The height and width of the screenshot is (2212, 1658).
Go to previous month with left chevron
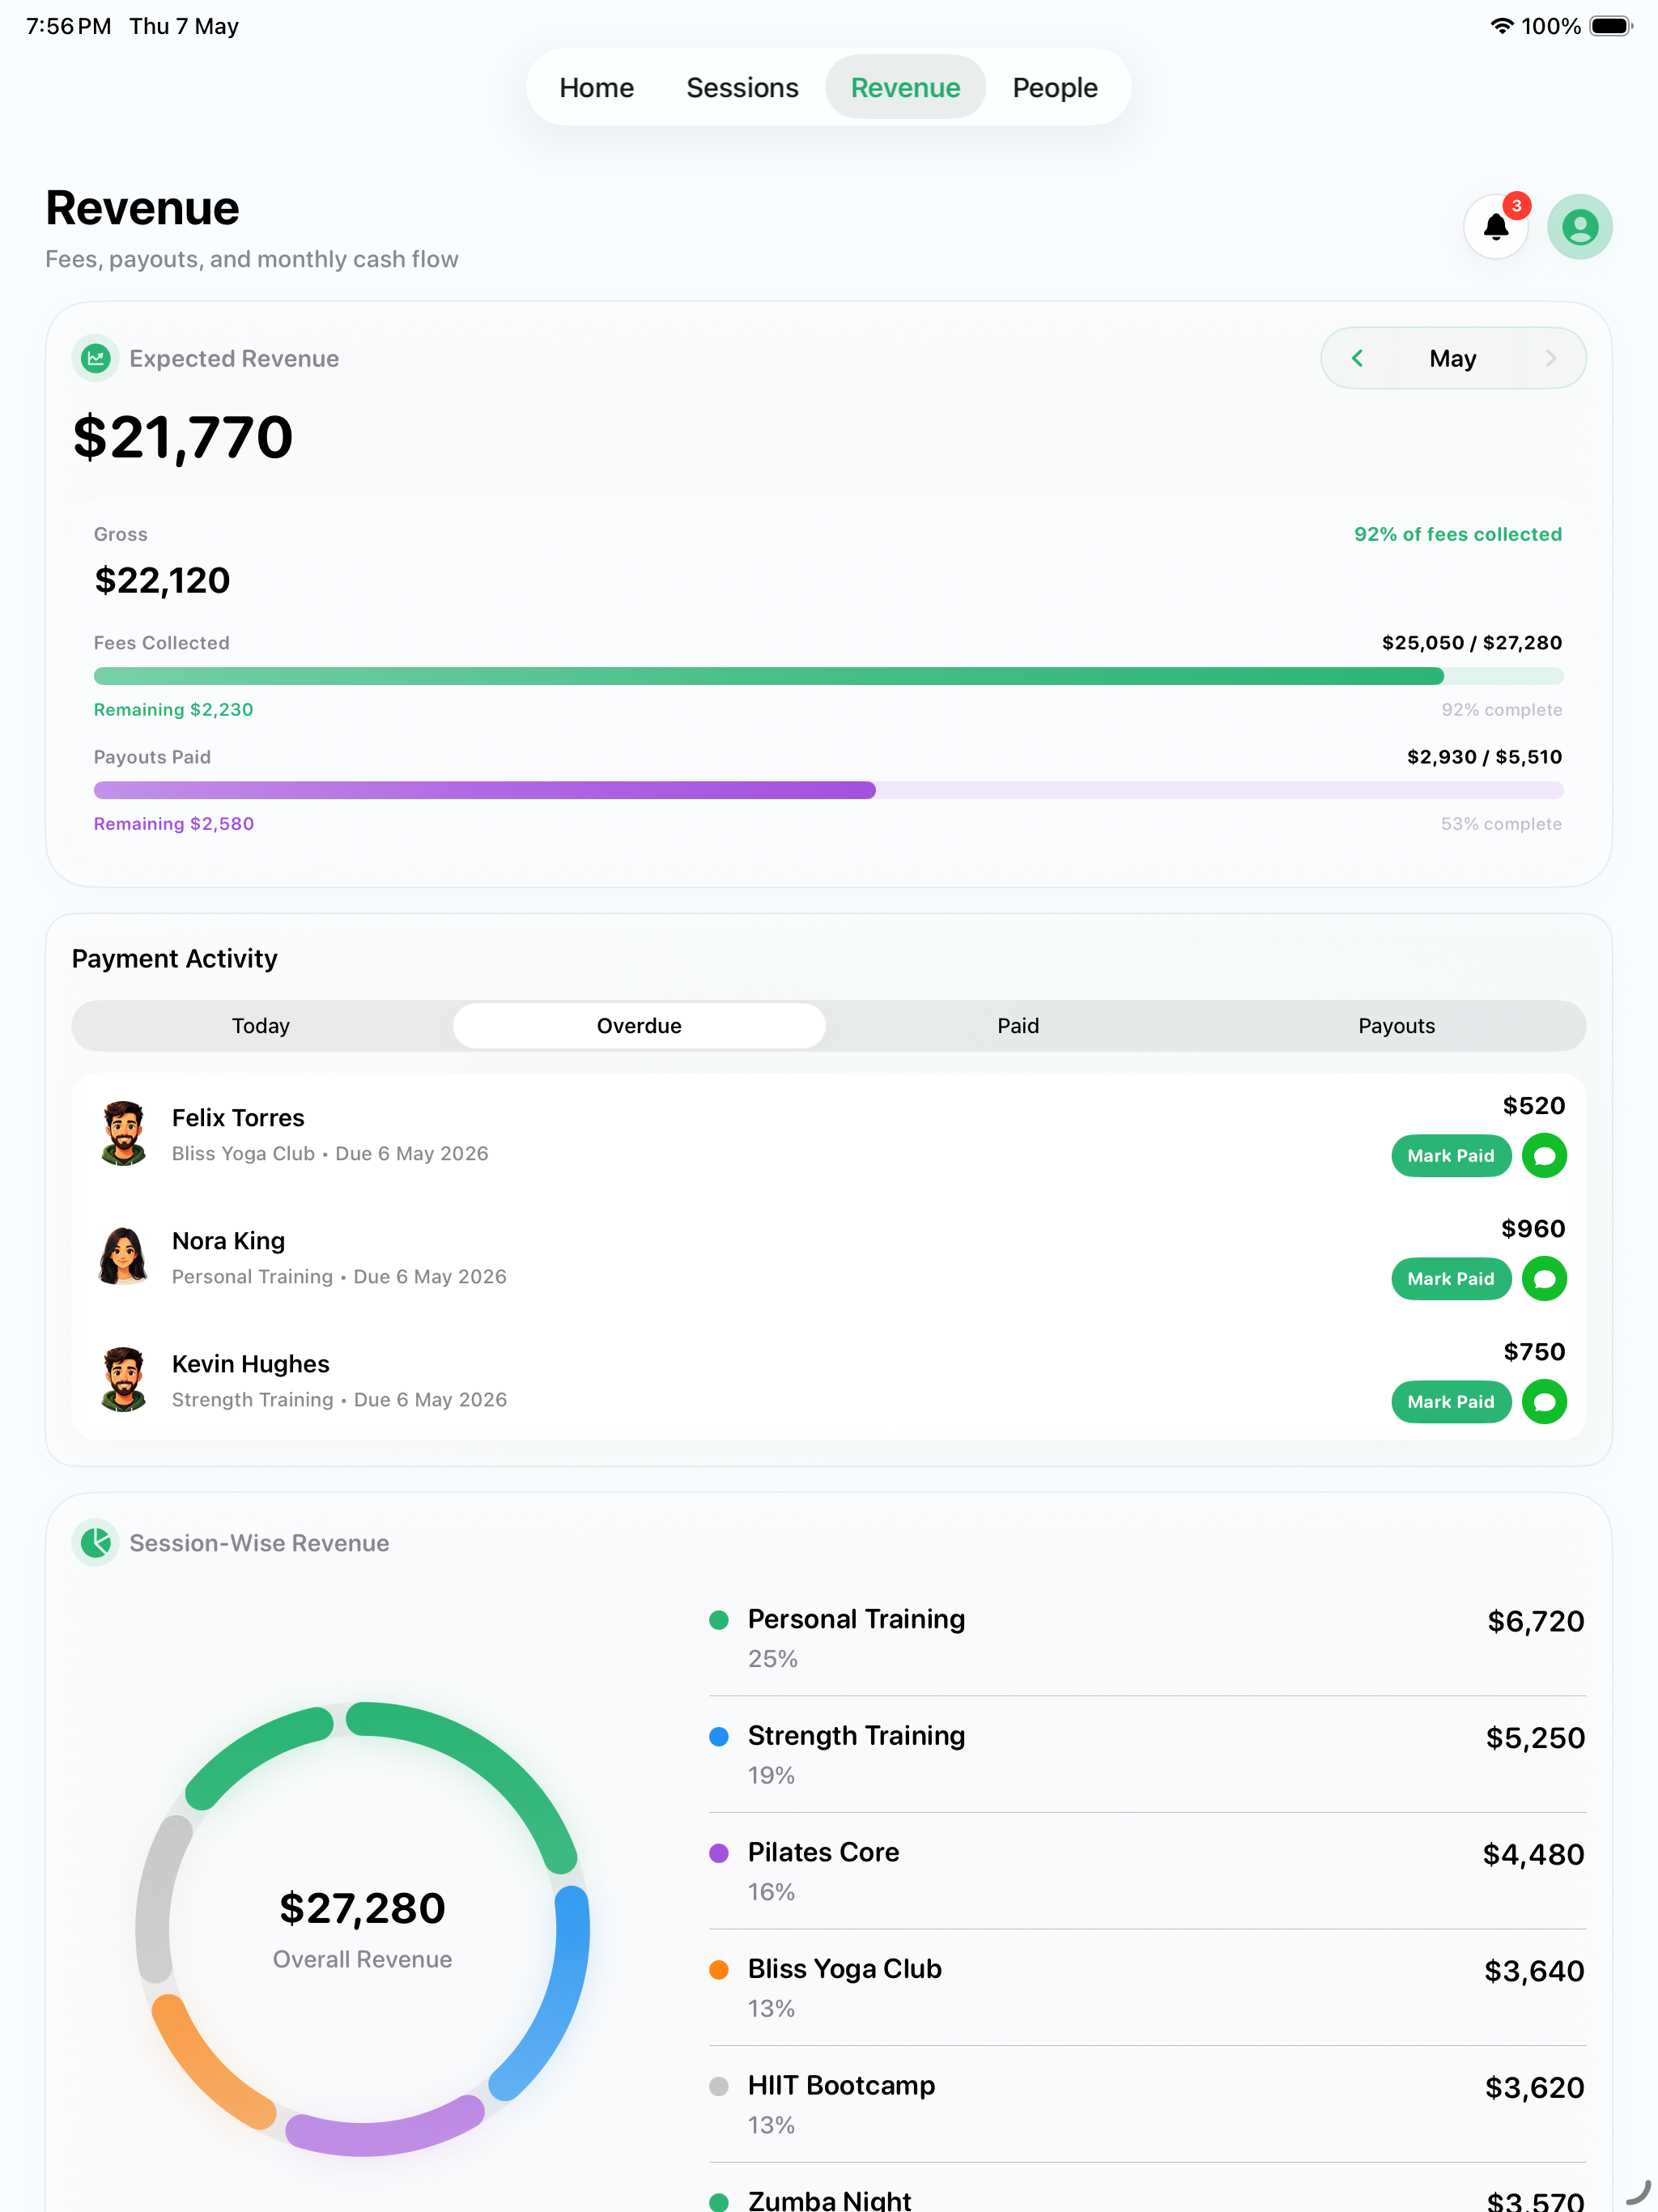pyautogui.click(x=1357, y=358)
